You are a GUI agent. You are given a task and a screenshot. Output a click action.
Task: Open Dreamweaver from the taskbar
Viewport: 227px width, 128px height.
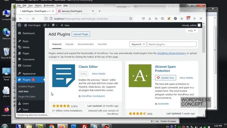(40, 126)
